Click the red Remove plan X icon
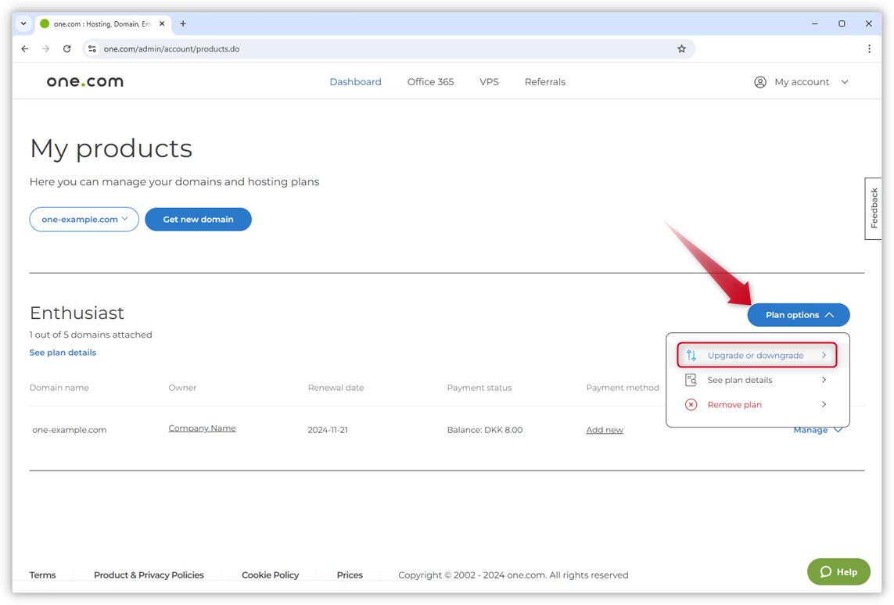 tap(691, 405)
